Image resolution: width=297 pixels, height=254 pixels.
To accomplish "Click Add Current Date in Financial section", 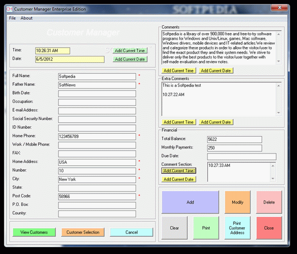I will click(x=179, y=179).
